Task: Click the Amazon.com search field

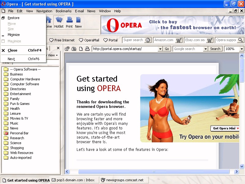Action: tap(164, 40)
